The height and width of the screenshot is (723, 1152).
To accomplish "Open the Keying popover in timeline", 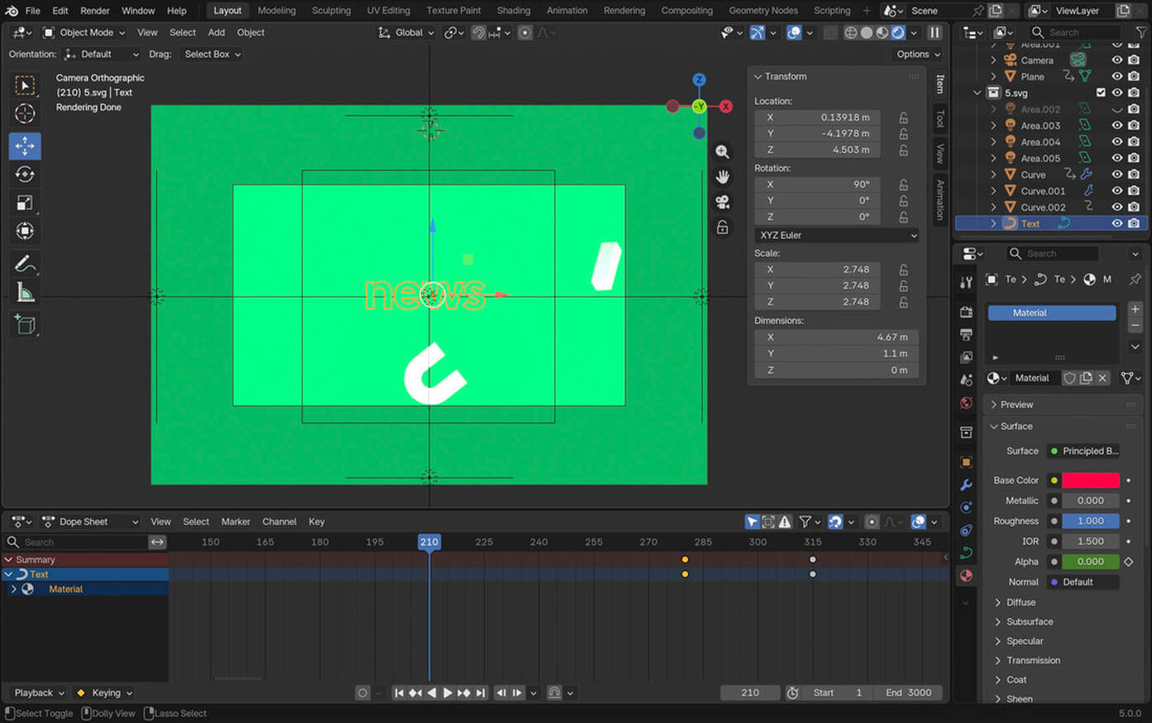I will coord(106,692).
